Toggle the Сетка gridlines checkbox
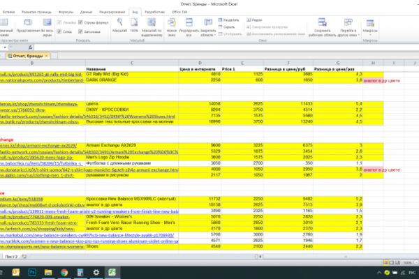 [x=59, y=31]
